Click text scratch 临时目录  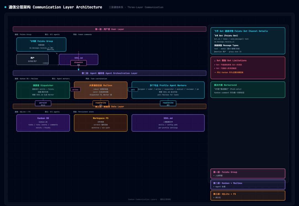coord(101,125)
